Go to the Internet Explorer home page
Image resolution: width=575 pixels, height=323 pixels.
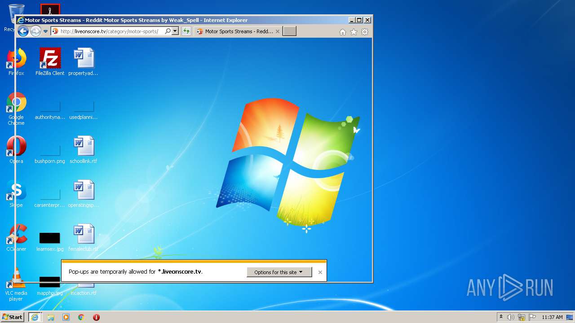pyautogui.click(x=343, y=32)
